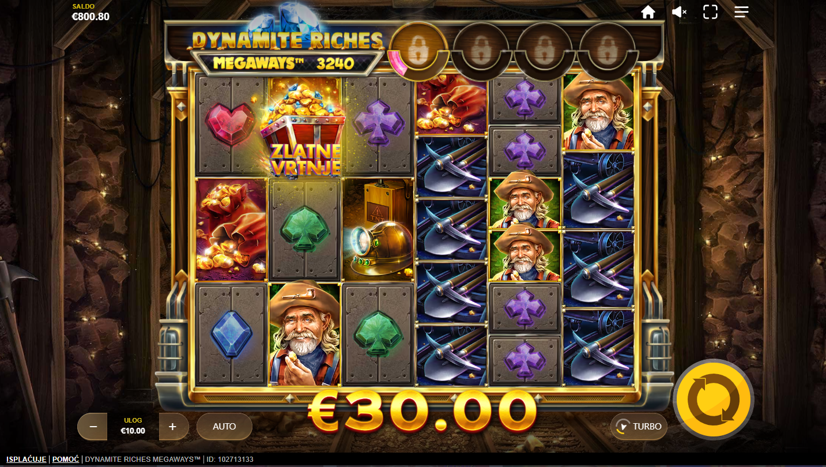The width and height of the screenshot is (826, 467).
Task: Click the blue diamond gem symbol
Action: point(231,334)
